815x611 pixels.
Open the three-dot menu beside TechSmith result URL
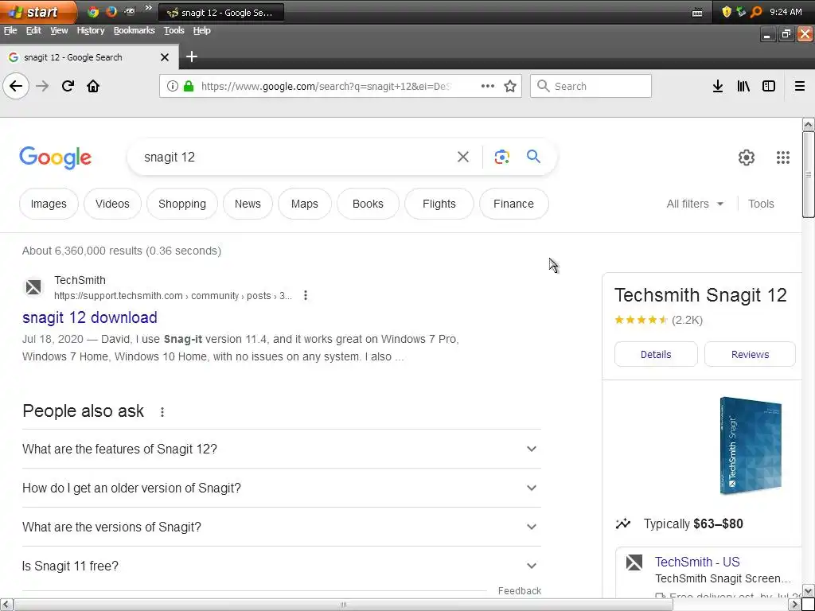306,296
